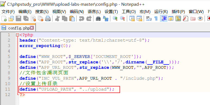Cut the selection using the scissors icon

click(x=57, y=18)
